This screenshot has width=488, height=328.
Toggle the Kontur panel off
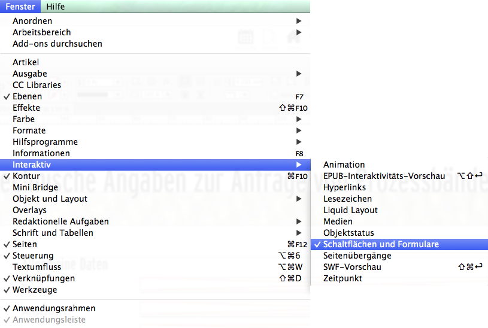click(x=26, y=176)
